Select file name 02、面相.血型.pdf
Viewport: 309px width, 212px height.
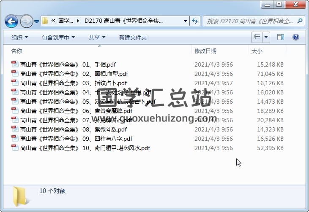coord(74,74)
